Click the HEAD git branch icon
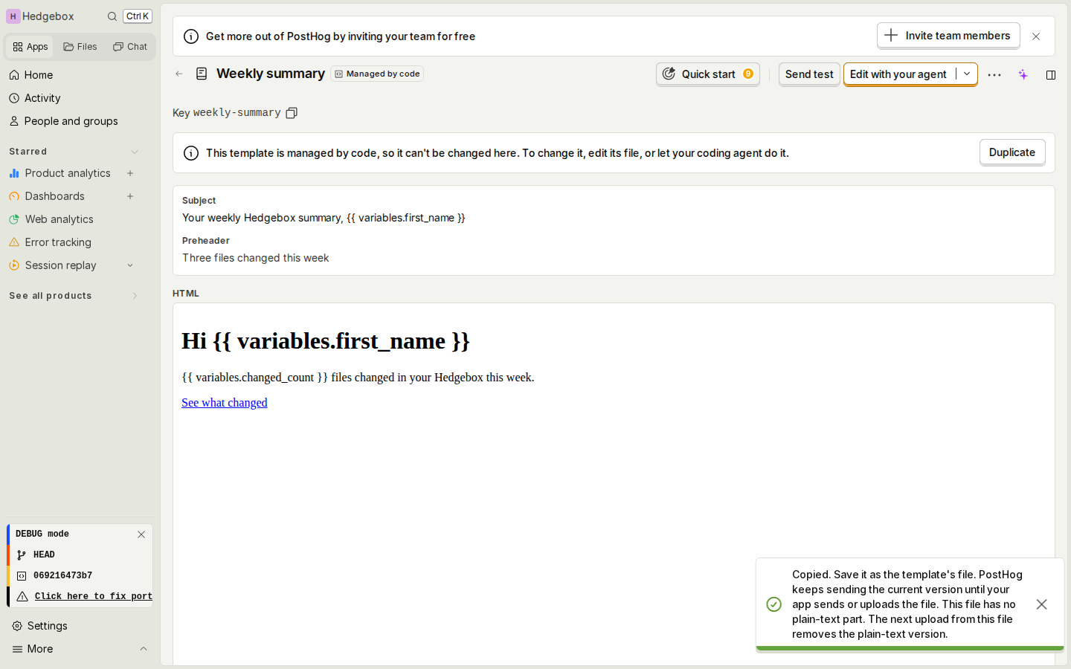This screenshot has width=1071, height=669. pos(22,555)
